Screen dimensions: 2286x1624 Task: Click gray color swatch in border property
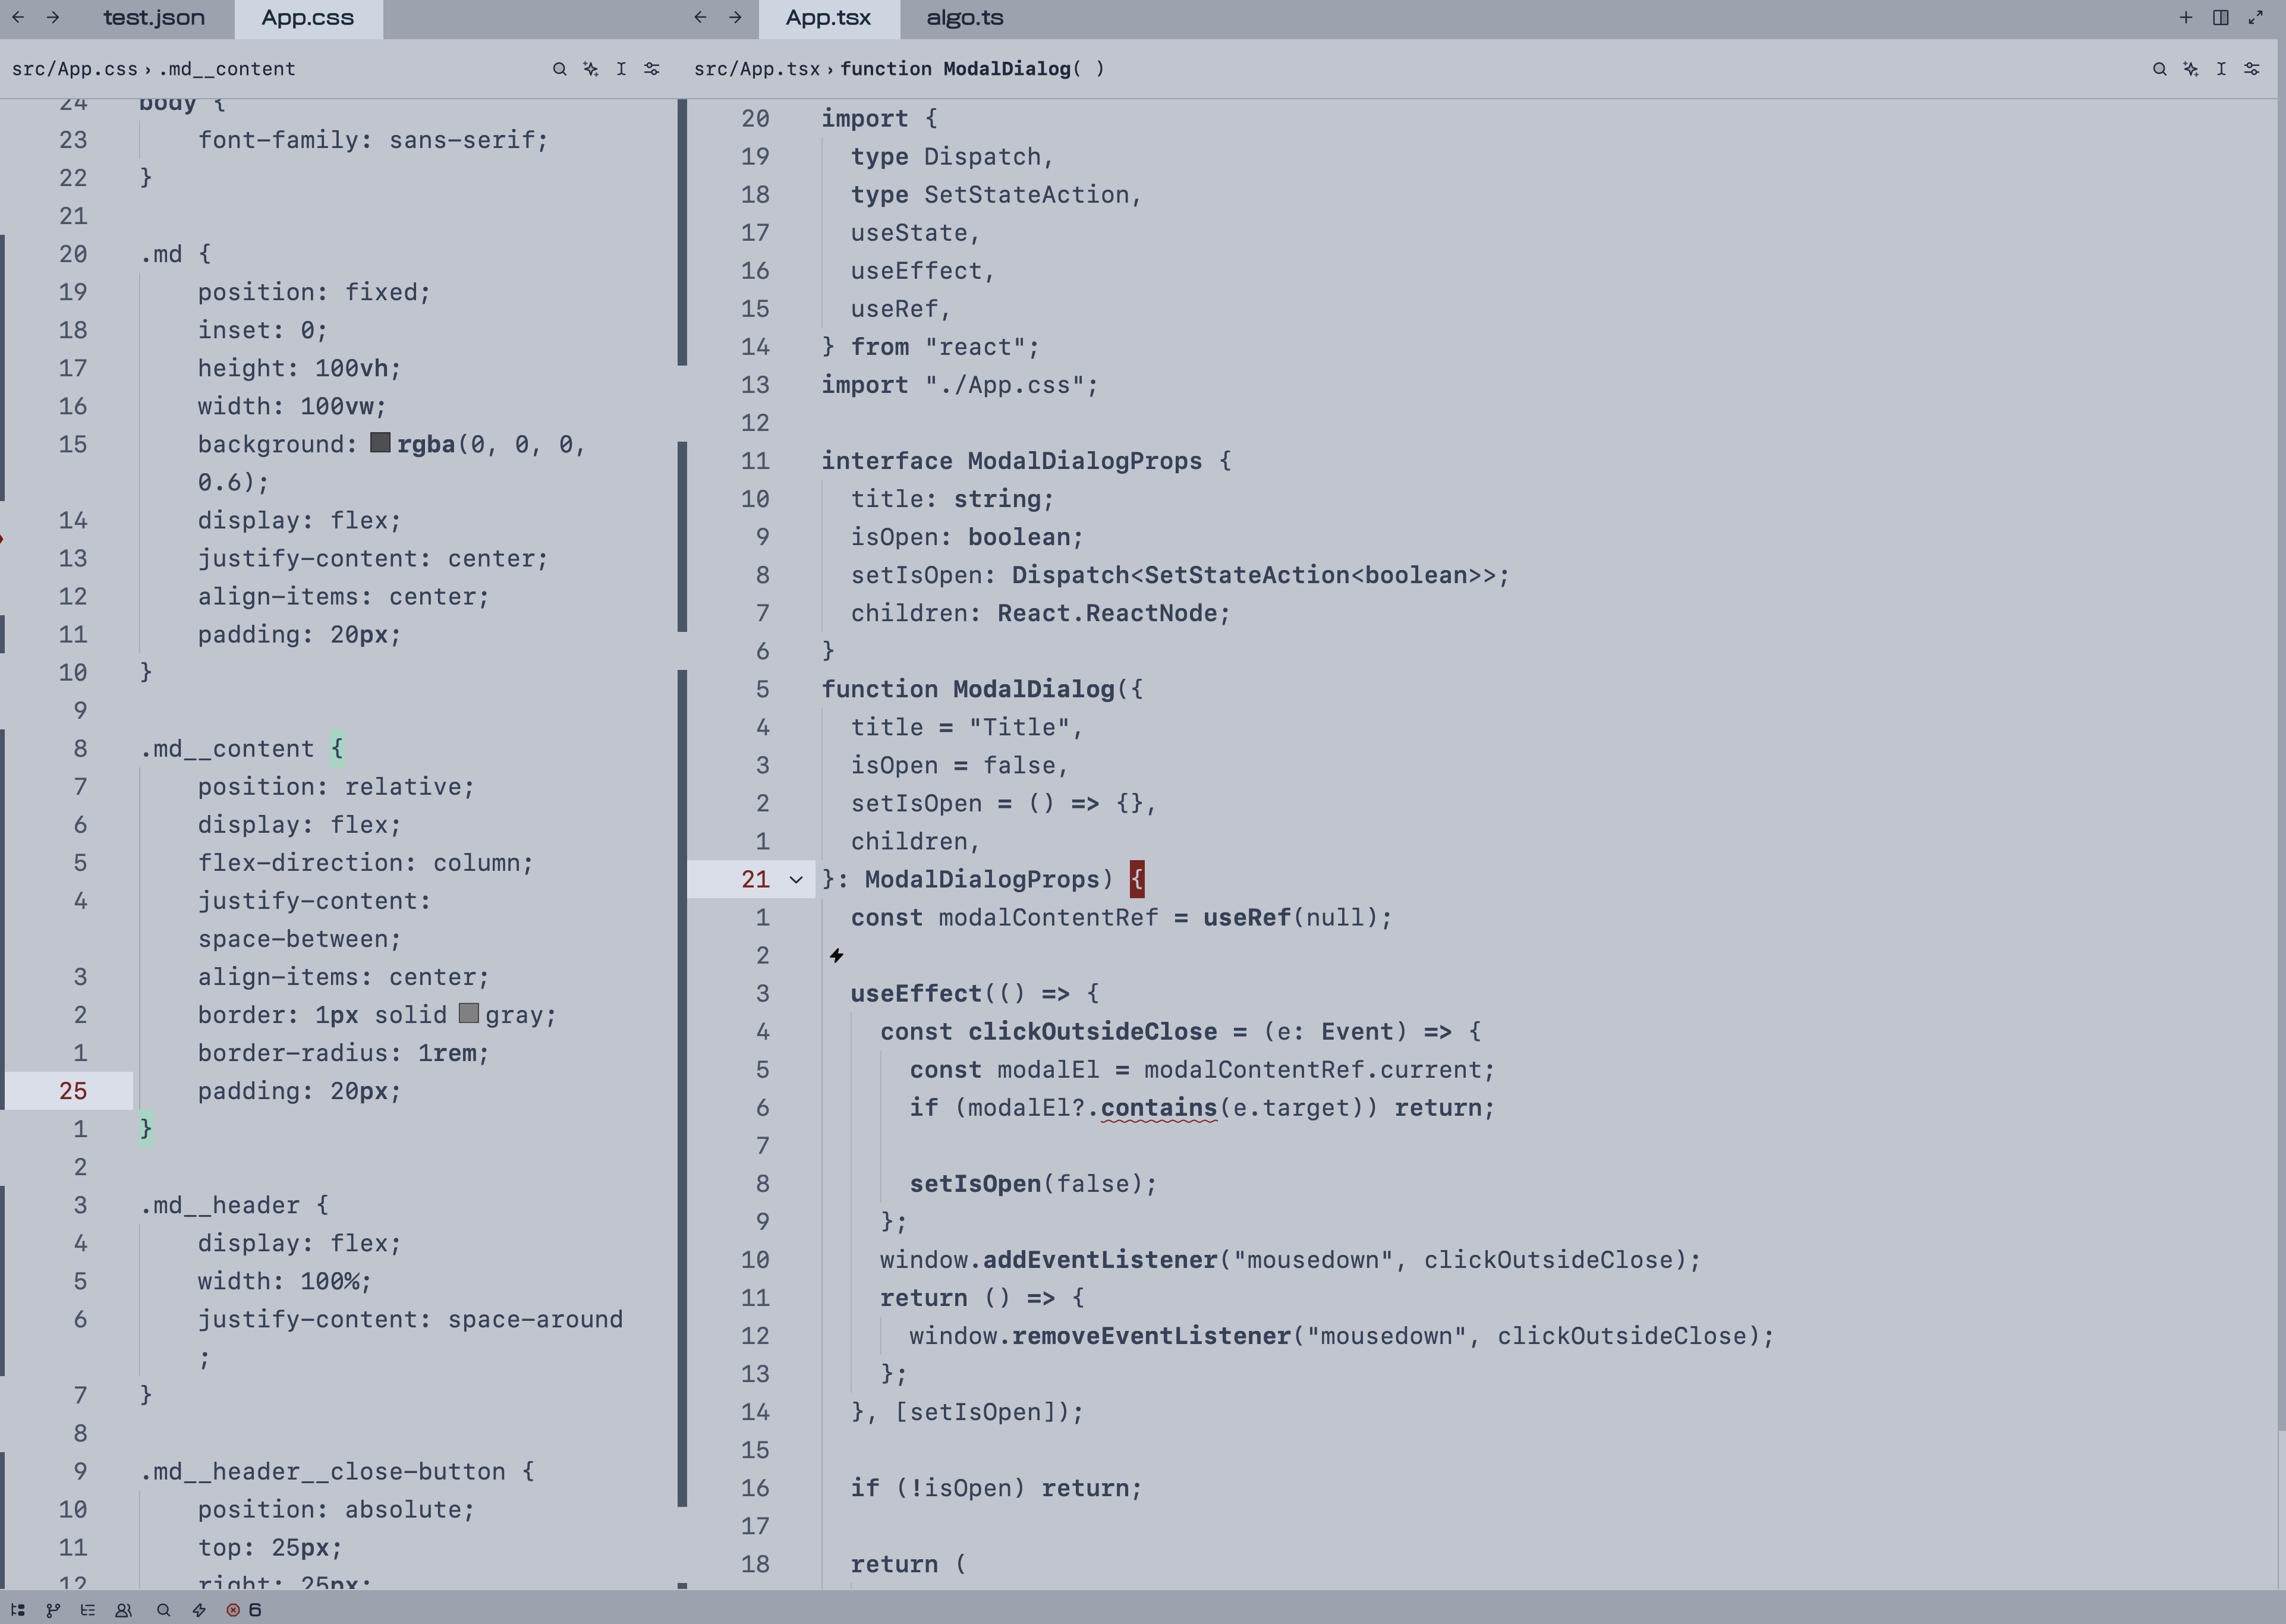pos(469,1014)
